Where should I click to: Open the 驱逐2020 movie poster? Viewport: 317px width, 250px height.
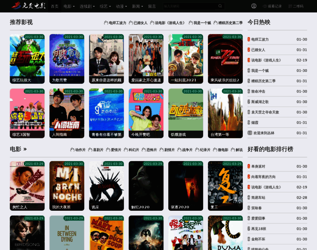click(186, 186)
